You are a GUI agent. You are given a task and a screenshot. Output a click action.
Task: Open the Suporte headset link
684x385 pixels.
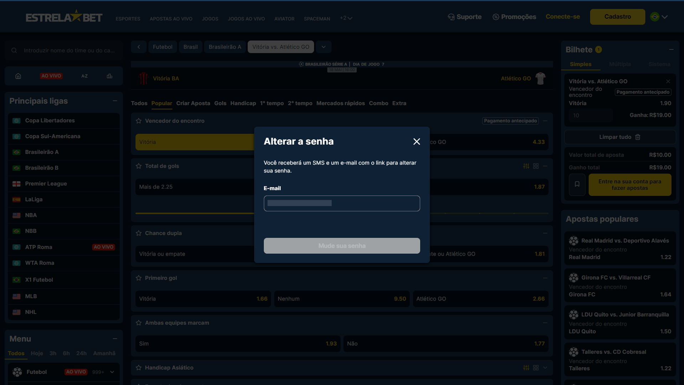tap(464, 17)
